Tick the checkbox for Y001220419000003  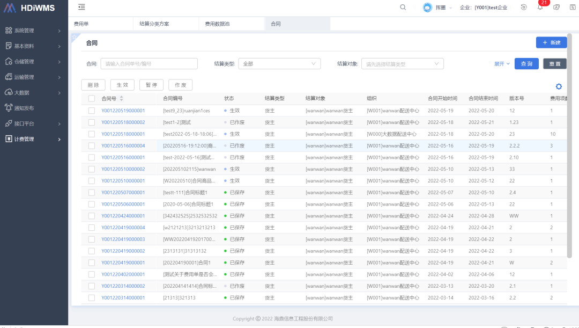pos(92,239)
